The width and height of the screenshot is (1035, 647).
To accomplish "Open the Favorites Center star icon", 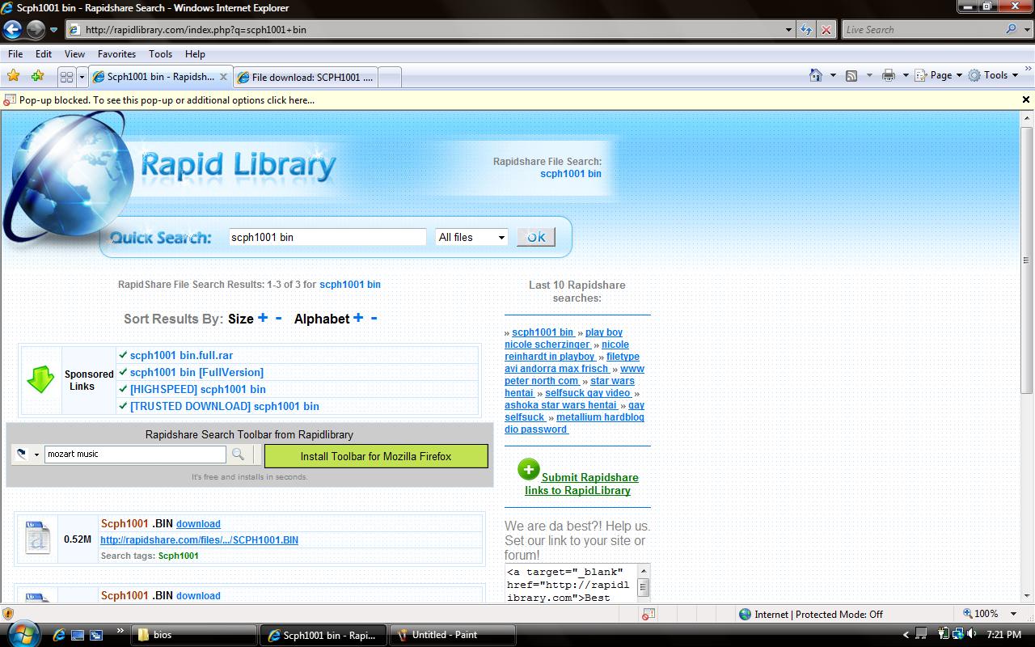I will [x=14, y=76].
